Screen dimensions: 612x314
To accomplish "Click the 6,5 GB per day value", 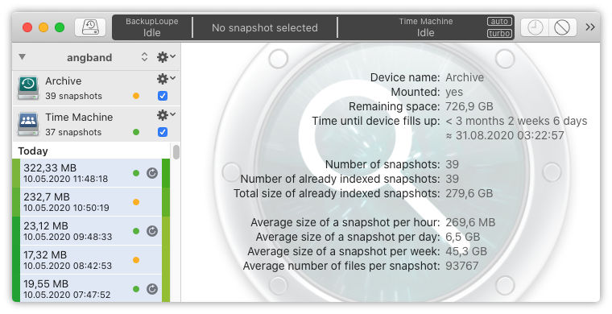I will click(x=462, y=237).
